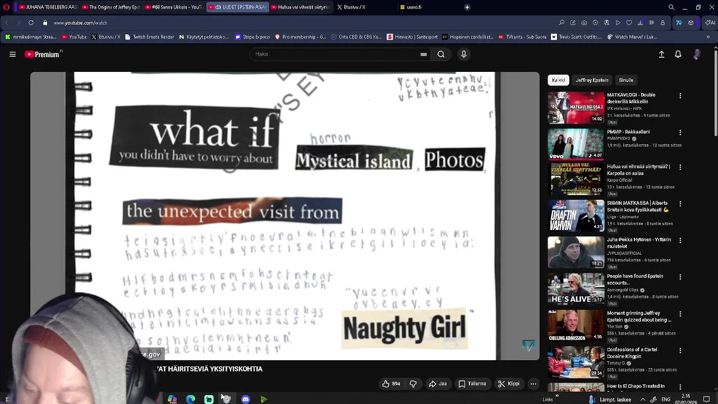Open options for Hullua vai vihreää video
Viewport: 718px width, 404px height.
[680, 168]
